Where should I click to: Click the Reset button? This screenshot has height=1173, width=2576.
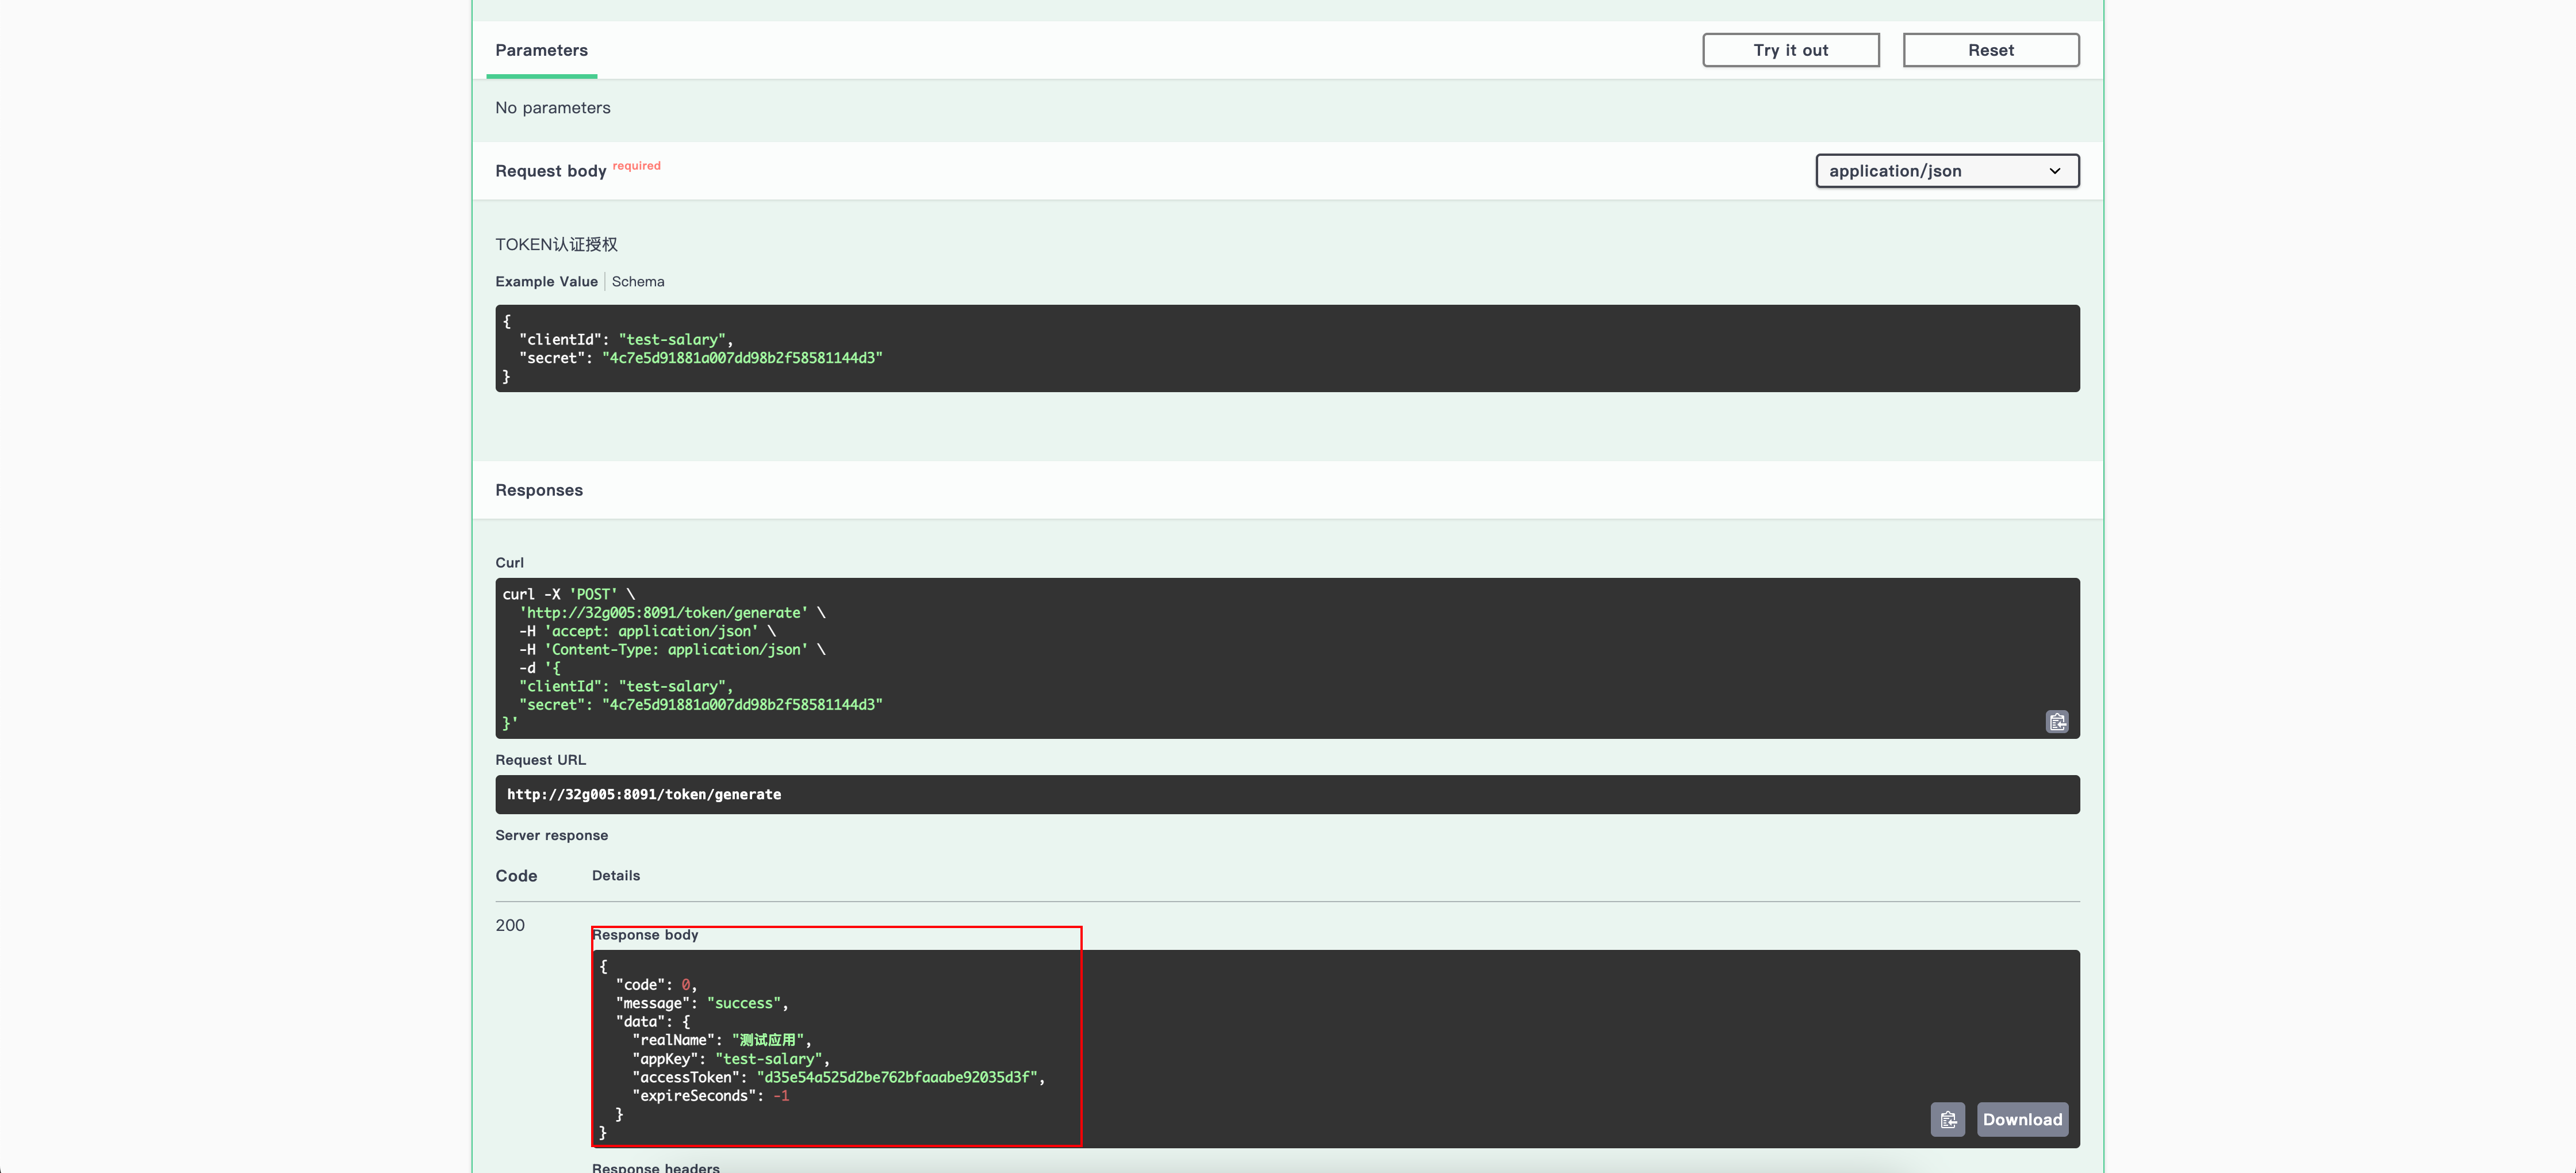[1990, 50]
